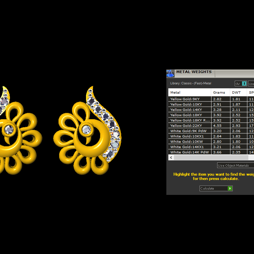The width and height of the screenshot is (254, 254).
Task: Select the left earring's center diamond
Action: [9, 129]
